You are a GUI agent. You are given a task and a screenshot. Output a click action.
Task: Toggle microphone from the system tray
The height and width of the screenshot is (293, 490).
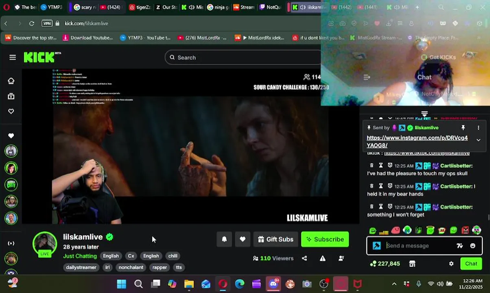click(419, 284)
